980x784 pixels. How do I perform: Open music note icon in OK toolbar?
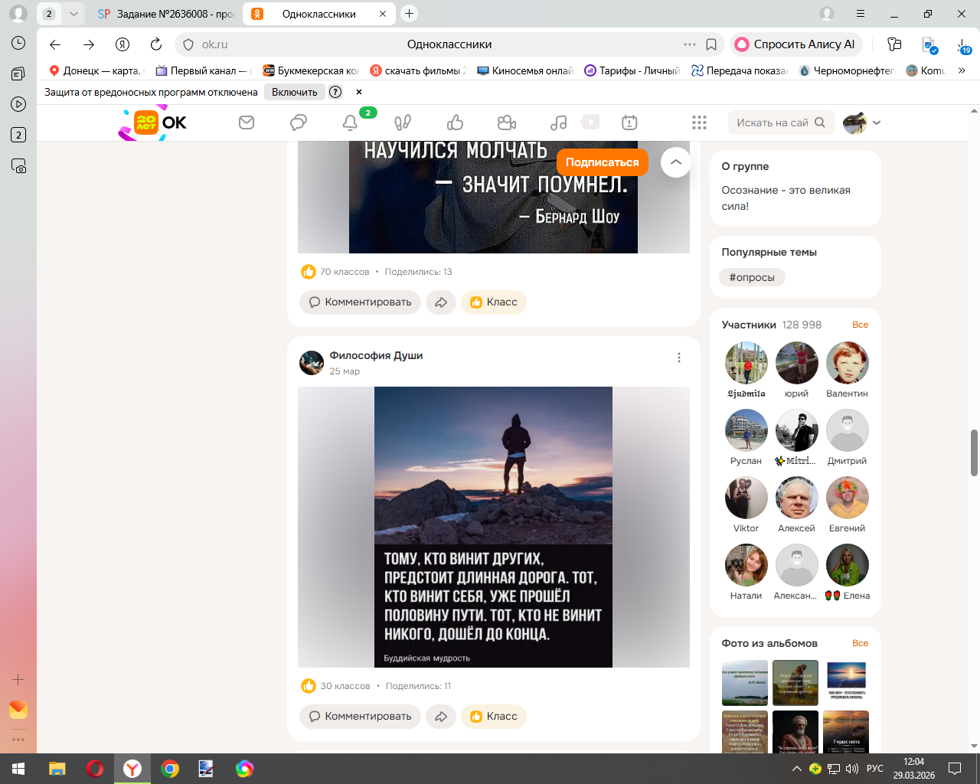(559, 122)
